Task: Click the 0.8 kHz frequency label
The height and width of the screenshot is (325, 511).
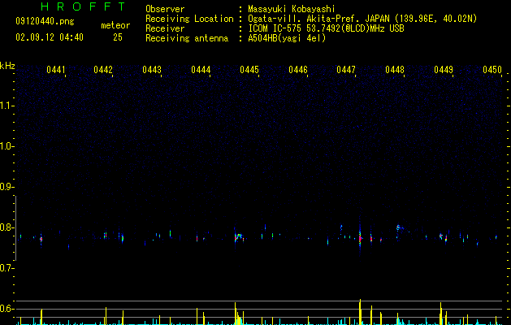Action: (6, 227)
